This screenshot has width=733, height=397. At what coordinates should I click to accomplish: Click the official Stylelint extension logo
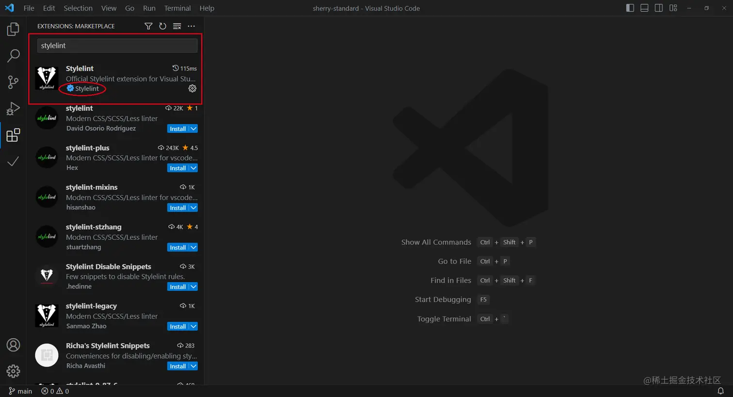tap(47, 78)
